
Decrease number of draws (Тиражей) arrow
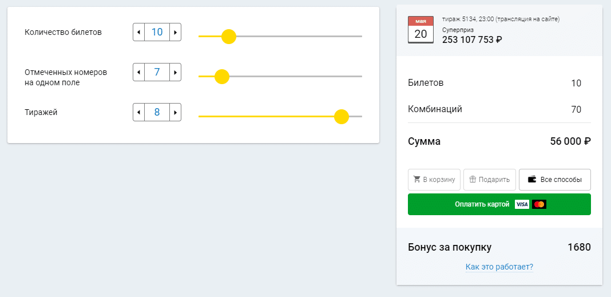click(138, 112)
